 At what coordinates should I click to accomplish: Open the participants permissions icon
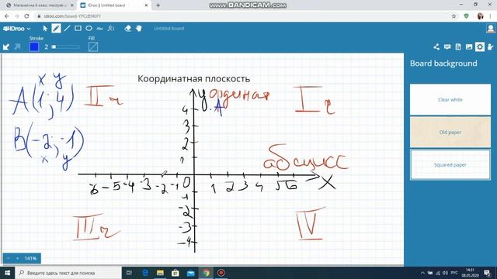pyautogui.click(x=490, y=46)
